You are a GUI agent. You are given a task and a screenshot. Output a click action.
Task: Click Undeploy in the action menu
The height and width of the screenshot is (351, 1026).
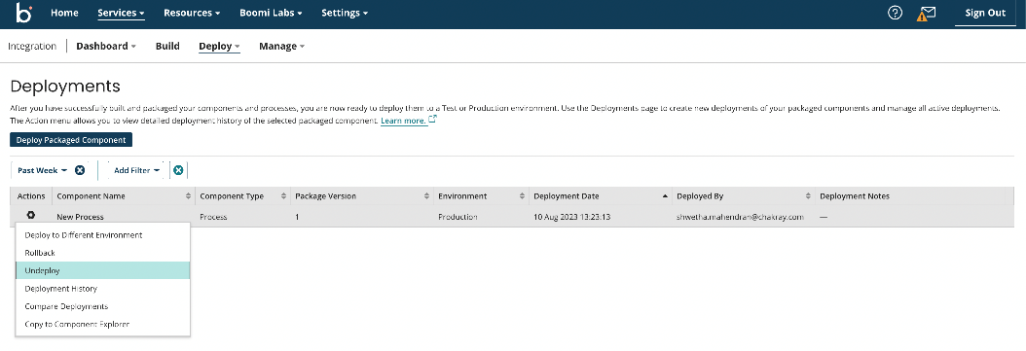[103, 270]
